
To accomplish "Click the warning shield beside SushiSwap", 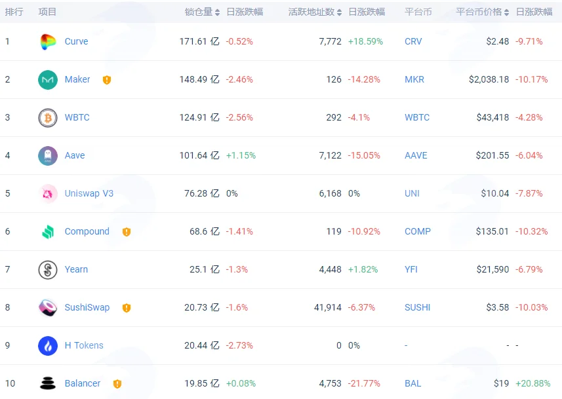I will tap(127, 308).
